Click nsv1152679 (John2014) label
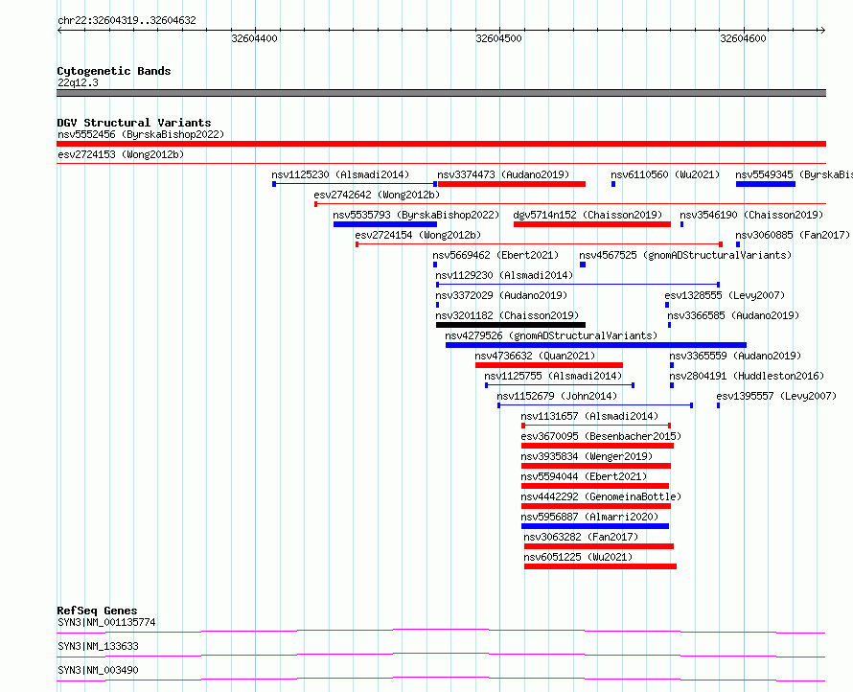Screen dimensions: 853x692 tap(557, 396)
